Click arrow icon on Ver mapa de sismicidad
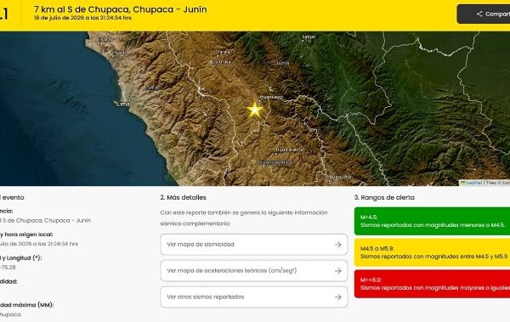The width and height of the screenshot is (510, 322). 338,245
